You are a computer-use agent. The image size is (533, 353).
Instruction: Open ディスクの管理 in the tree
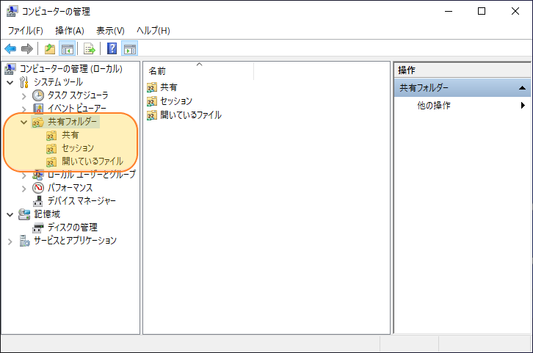click(73, 228)
